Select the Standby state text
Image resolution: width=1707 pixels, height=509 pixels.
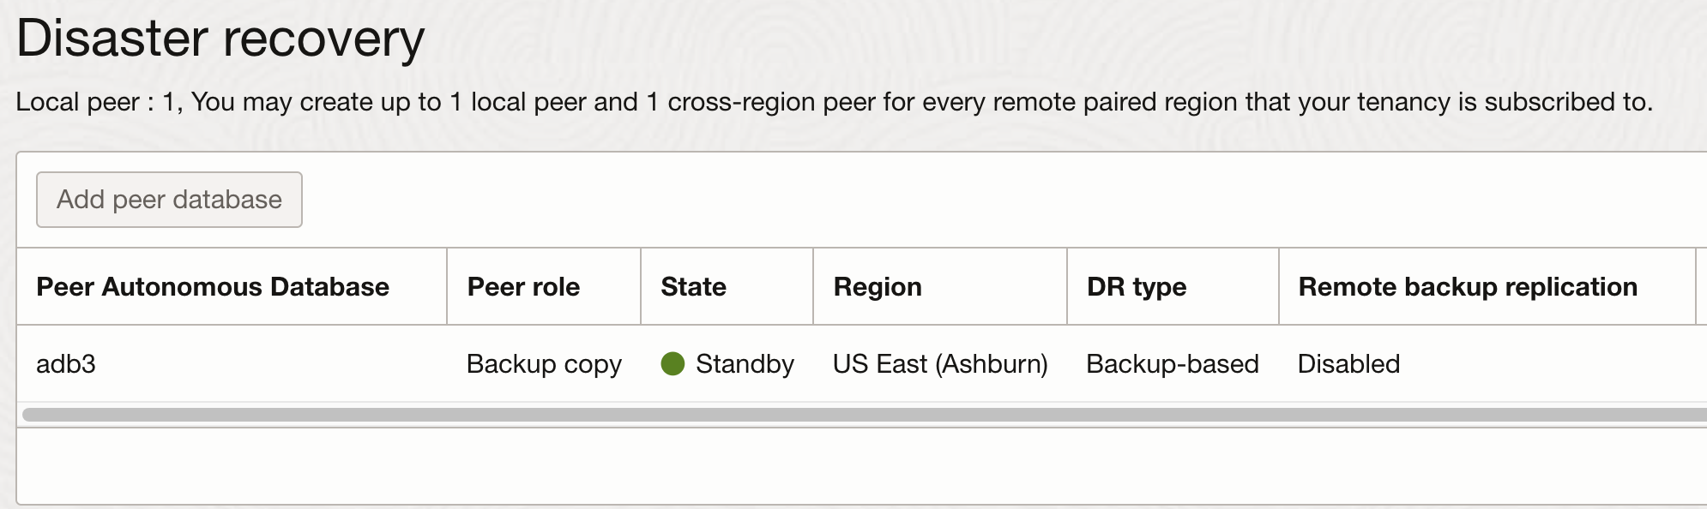coord(745,364)
